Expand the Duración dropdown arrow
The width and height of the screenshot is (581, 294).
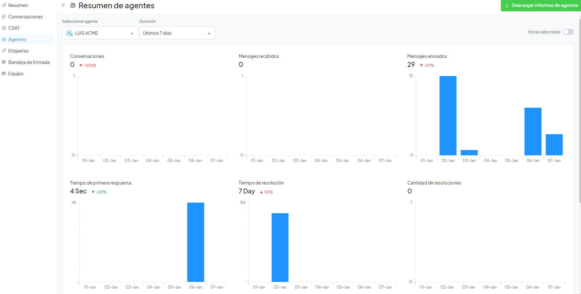pos(209,34)
